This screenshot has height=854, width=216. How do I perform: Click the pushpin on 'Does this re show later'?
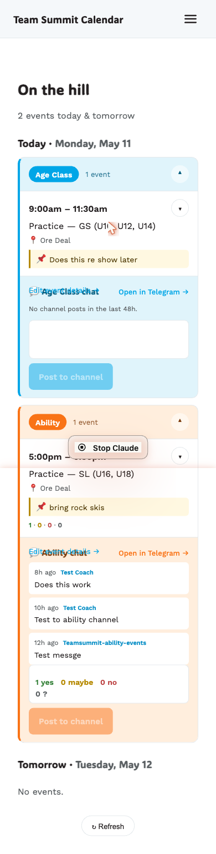pyautogui.click(x=41, y=259)
